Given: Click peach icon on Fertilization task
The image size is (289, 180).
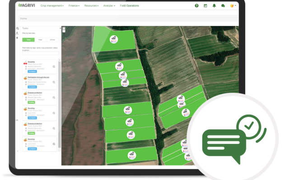Looking at the screenshot, I should point(25,78).
